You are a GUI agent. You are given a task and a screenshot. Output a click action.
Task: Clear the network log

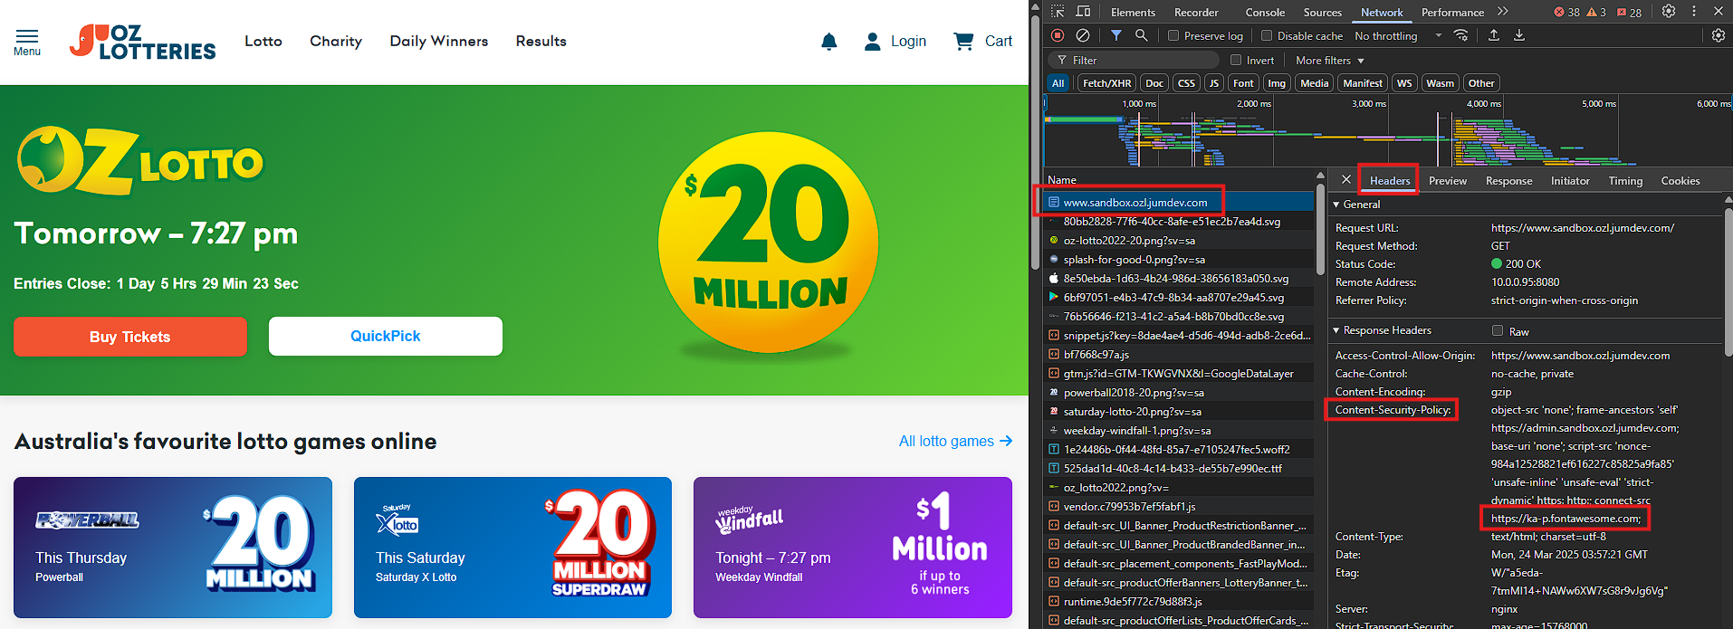(1083, 35)
